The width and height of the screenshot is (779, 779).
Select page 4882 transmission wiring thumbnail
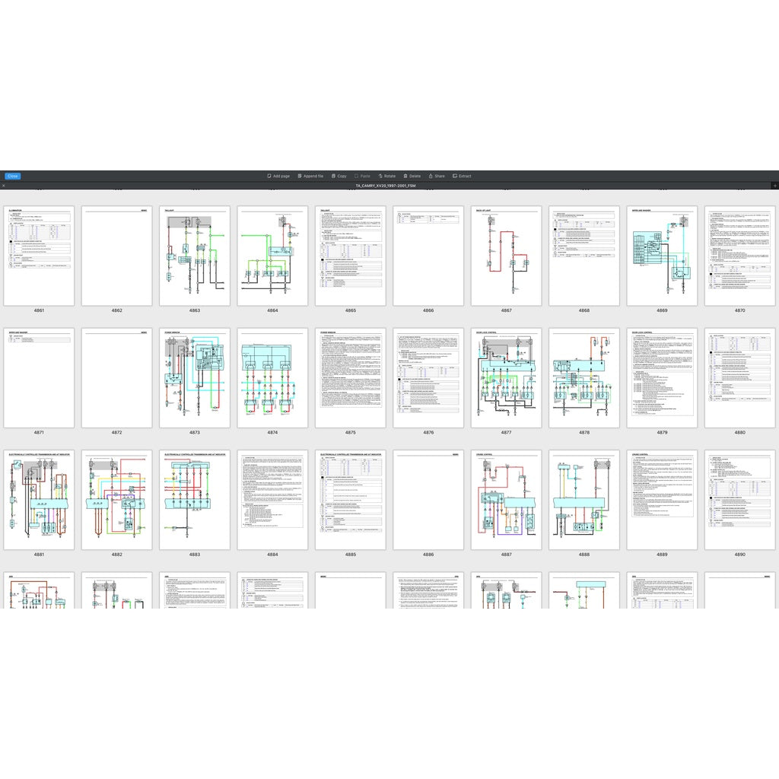117,500
